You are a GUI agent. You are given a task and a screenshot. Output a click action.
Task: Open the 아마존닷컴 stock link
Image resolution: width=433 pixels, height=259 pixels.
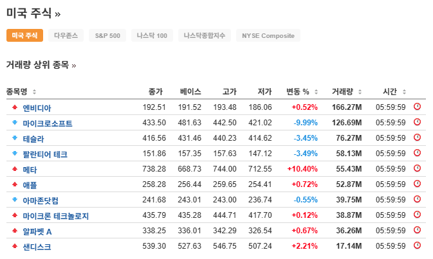pos(41,201)
